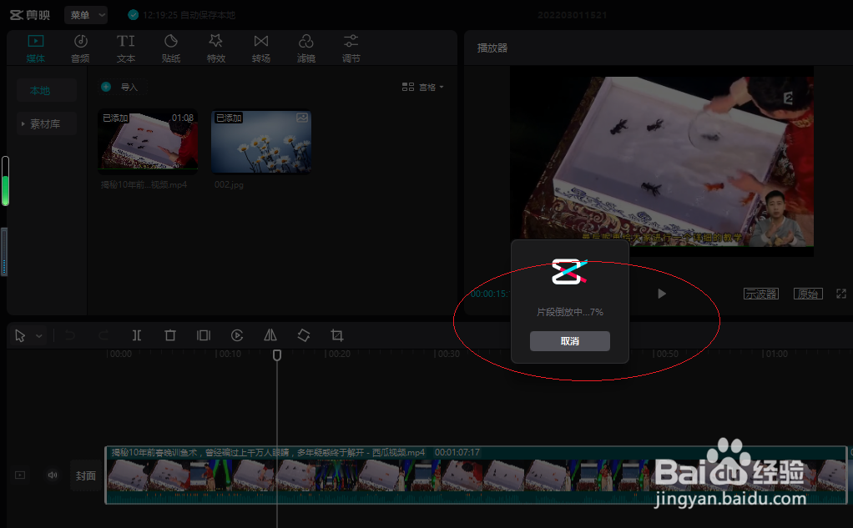The height and width of the screenshot is (528, 853).
Task: Click the freeze frame tool icon
Action: pos(204,335)
